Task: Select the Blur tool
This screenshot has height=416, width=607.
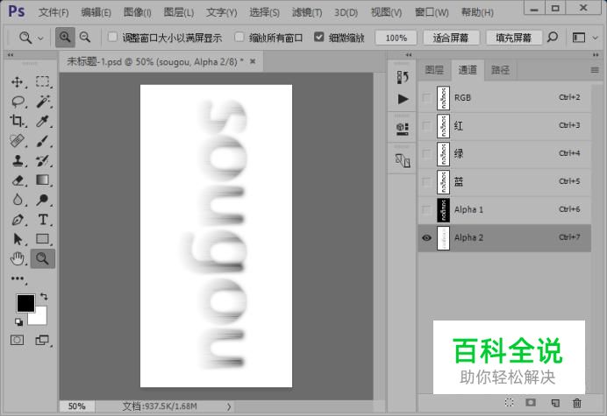Action: pyautogui.click(x=18, y=200)
